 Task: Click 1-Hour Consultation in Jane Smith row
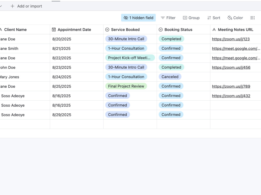pyautogui.click(x=126, y=48)
